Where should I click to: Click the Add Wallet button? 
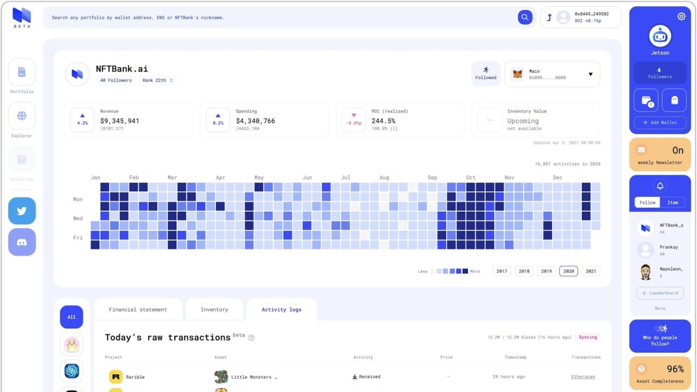click(660, 122)
